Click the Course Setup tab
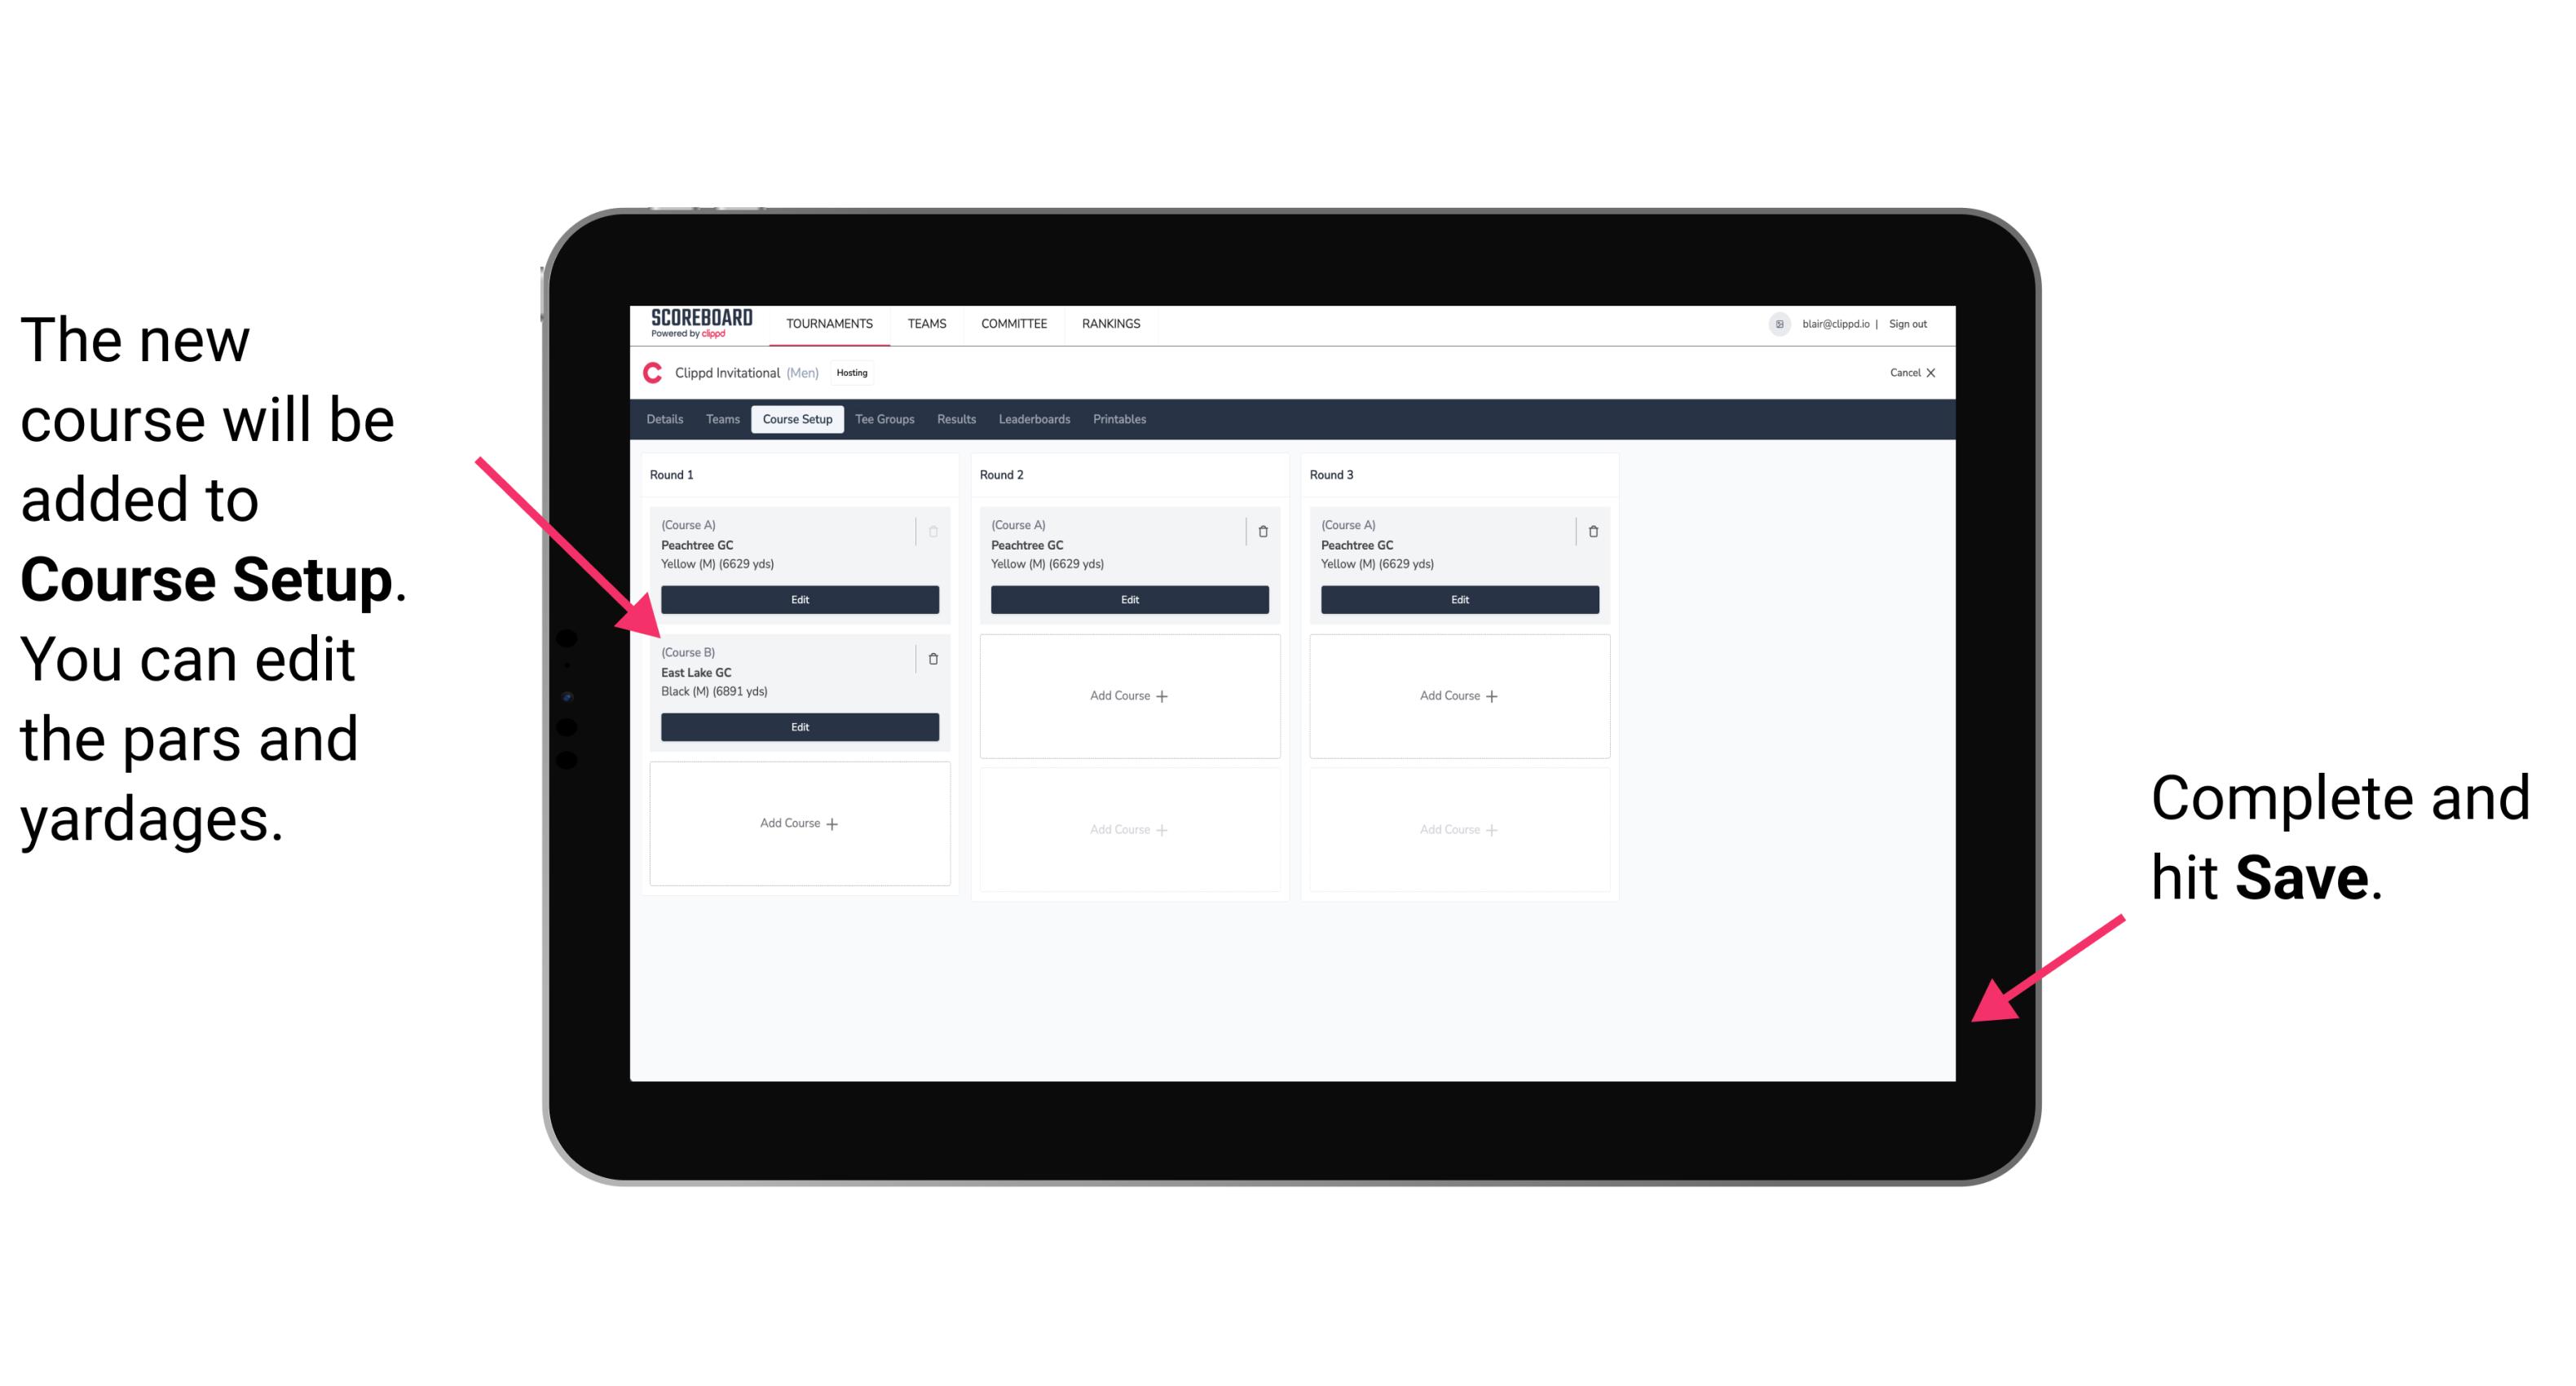This screenshot has width=2576, height=1386. (796, 420)
